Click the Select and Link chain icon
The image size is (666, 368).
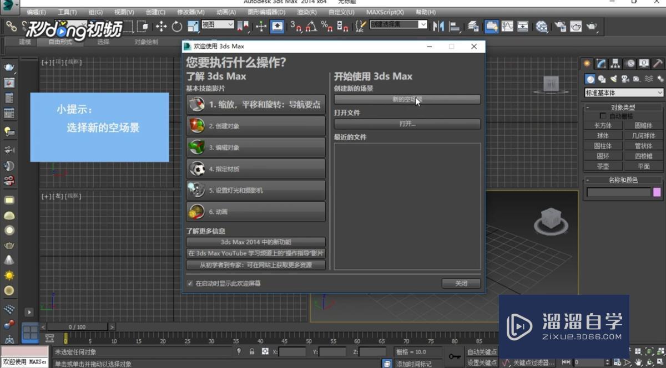click(11, 25)
